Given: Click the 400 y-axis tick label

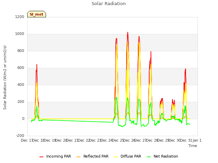Looking at the screenshot, I should pos(21,85).
